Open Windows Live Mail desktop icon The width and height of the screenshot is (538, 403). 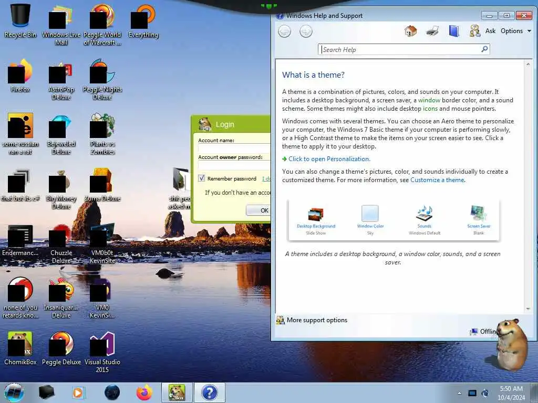pos(61,24)
